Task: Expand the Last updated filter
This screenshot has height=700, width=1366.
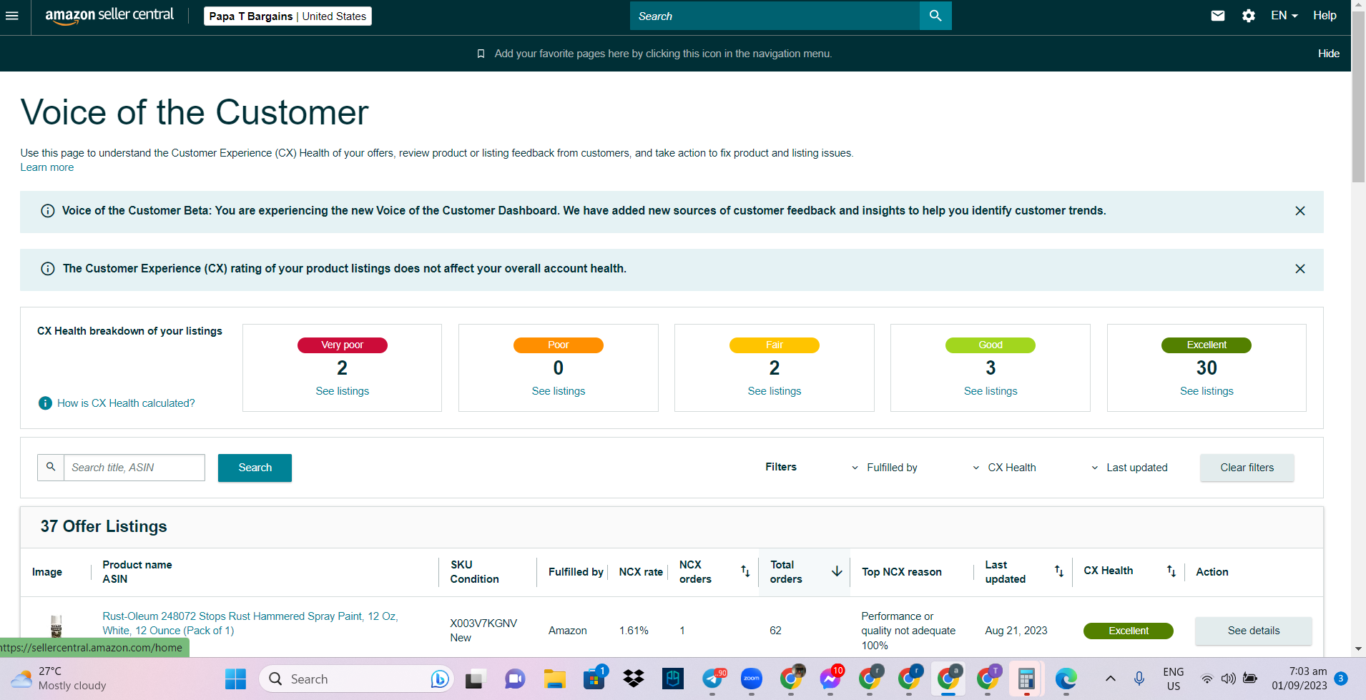Action: pyautogui.click(x=1130, y=468)
